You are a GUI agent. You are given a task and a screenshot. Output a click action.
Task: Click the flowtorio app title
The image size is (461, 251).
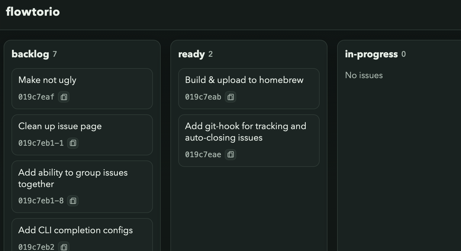[33, 11]
